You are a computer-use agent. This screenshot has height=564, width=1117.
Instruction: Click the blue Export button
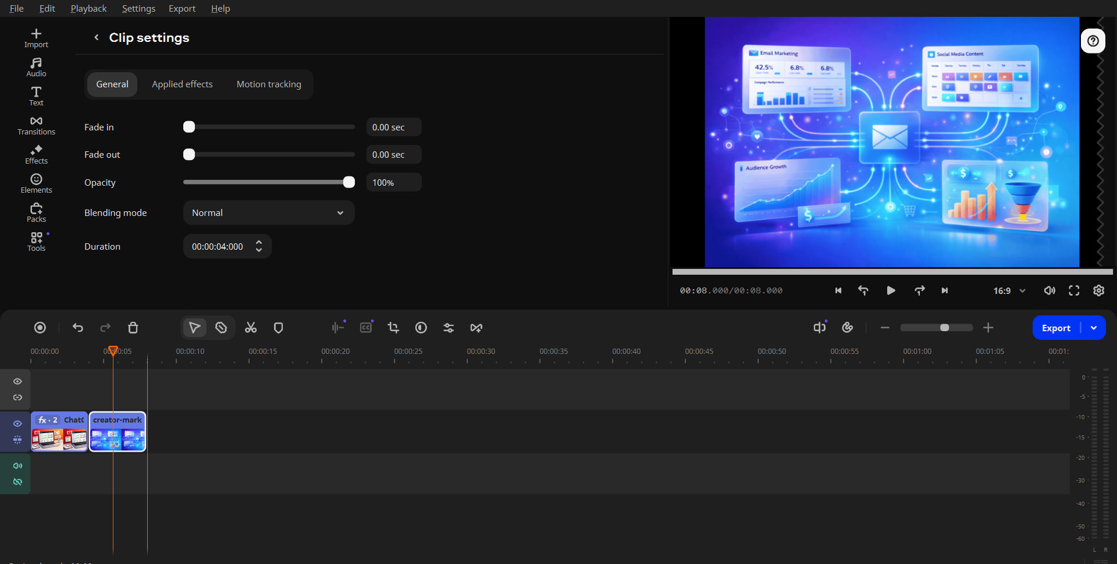click(1056, 328)
